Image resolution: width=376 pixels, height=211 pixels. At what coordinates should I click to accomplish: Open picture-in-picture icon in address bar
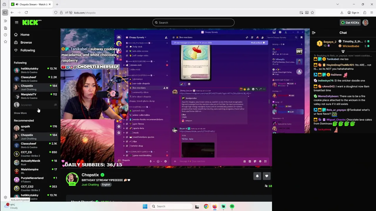301,13
